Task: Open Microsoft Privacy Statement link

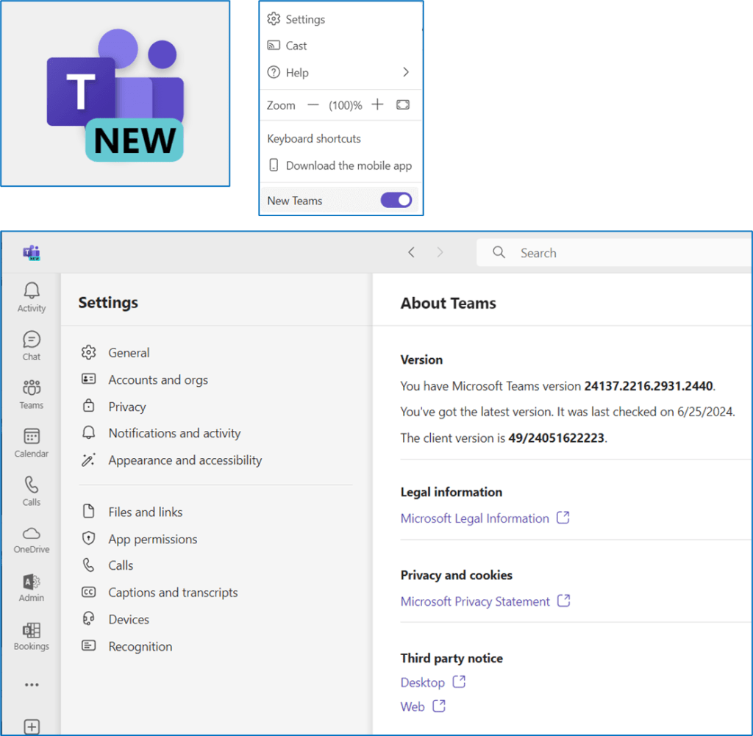Action: pos(475,601)
